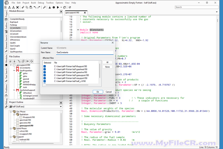The height and width of the screenshot is (149, 223).
Task: Click None button in Rename dialog
Action: (x=107, y=67)
